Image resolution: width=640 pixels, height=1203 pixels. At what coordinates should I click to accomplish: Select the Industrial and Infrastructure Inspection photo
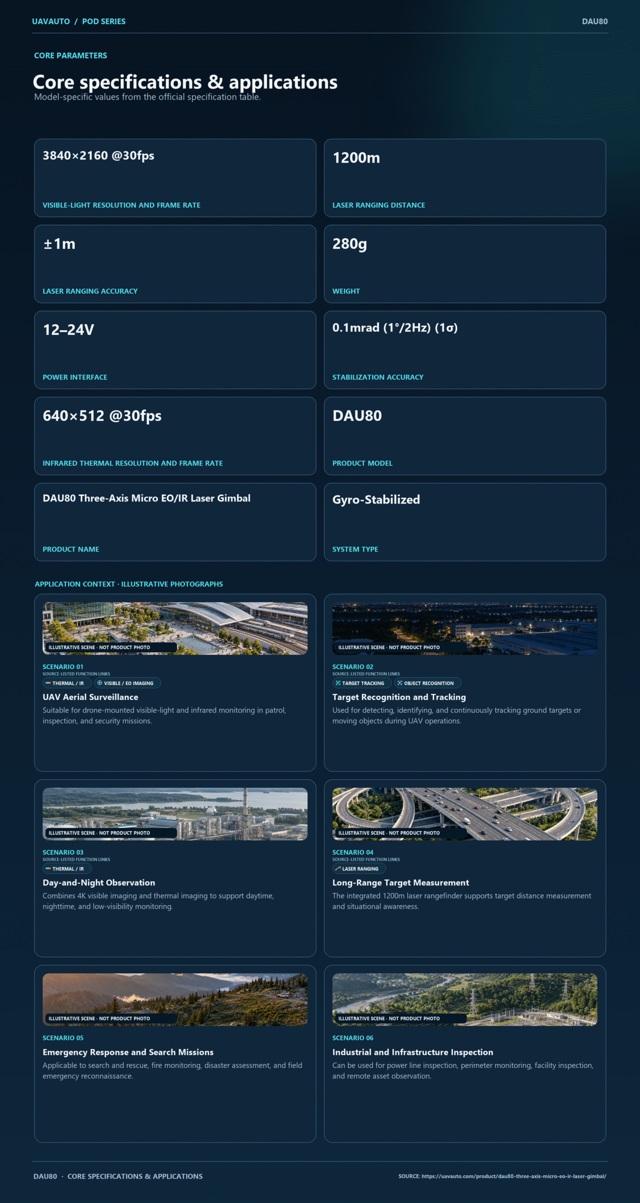(x=465, y=1000)
